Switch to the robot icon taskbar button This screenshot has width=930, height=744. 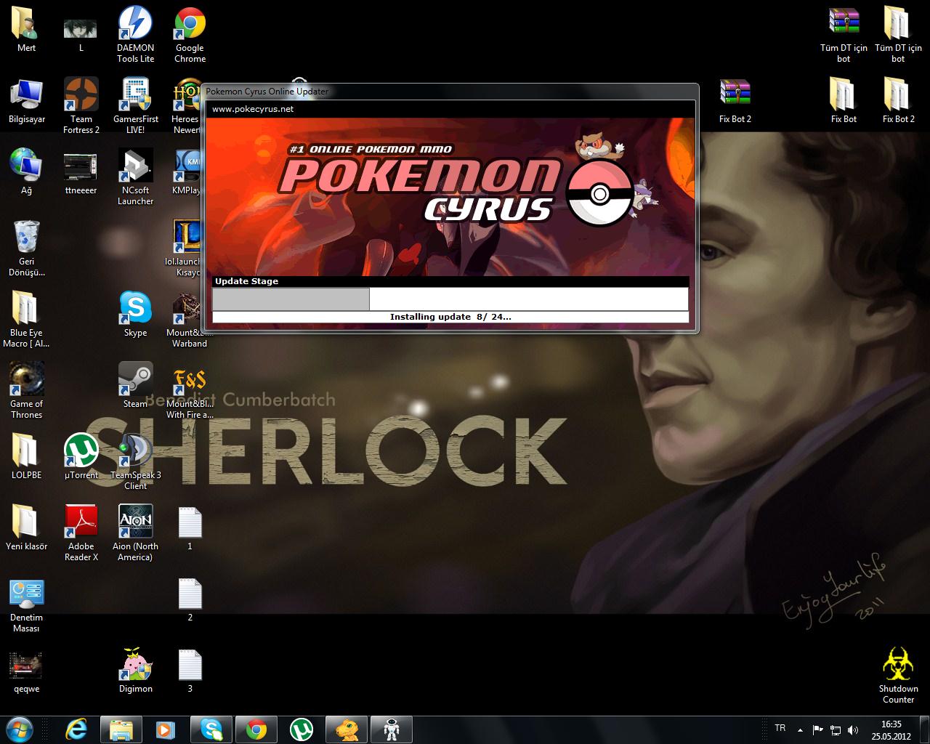(392, 729)
